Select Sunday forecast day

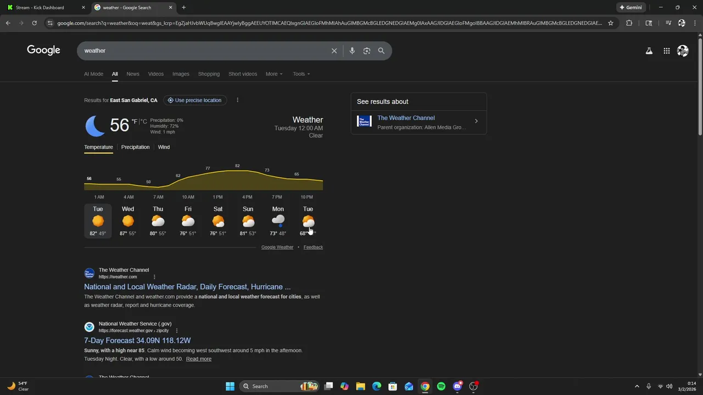click(248, 221)
